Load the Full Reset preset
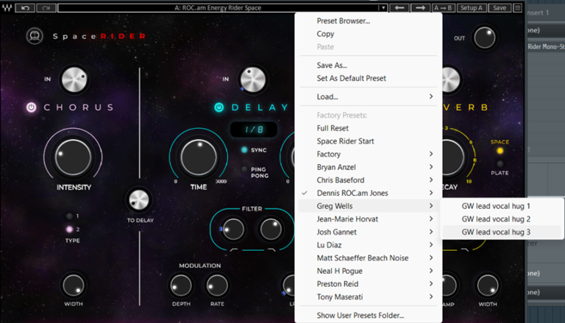 [x=369, y=128]
